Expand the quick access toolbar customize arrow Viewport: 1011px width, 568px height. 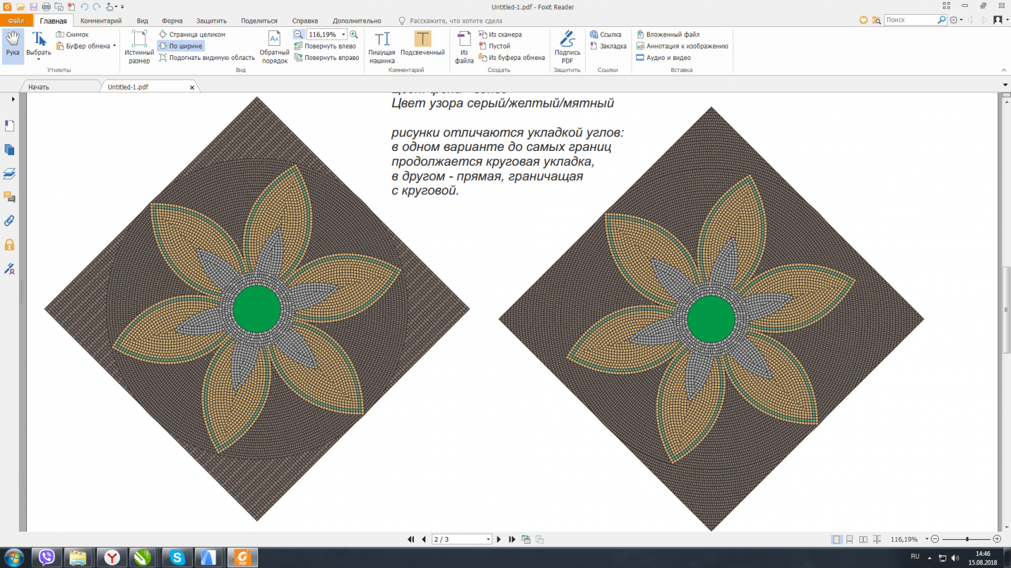tap(122, 7)
